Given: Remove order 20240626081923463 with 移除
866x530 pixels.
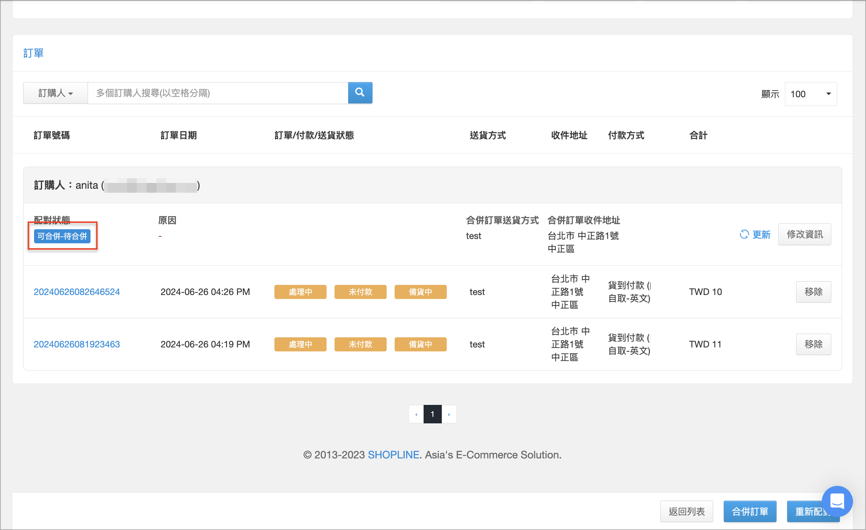Looking at the screenshot, I should (814, 344).
